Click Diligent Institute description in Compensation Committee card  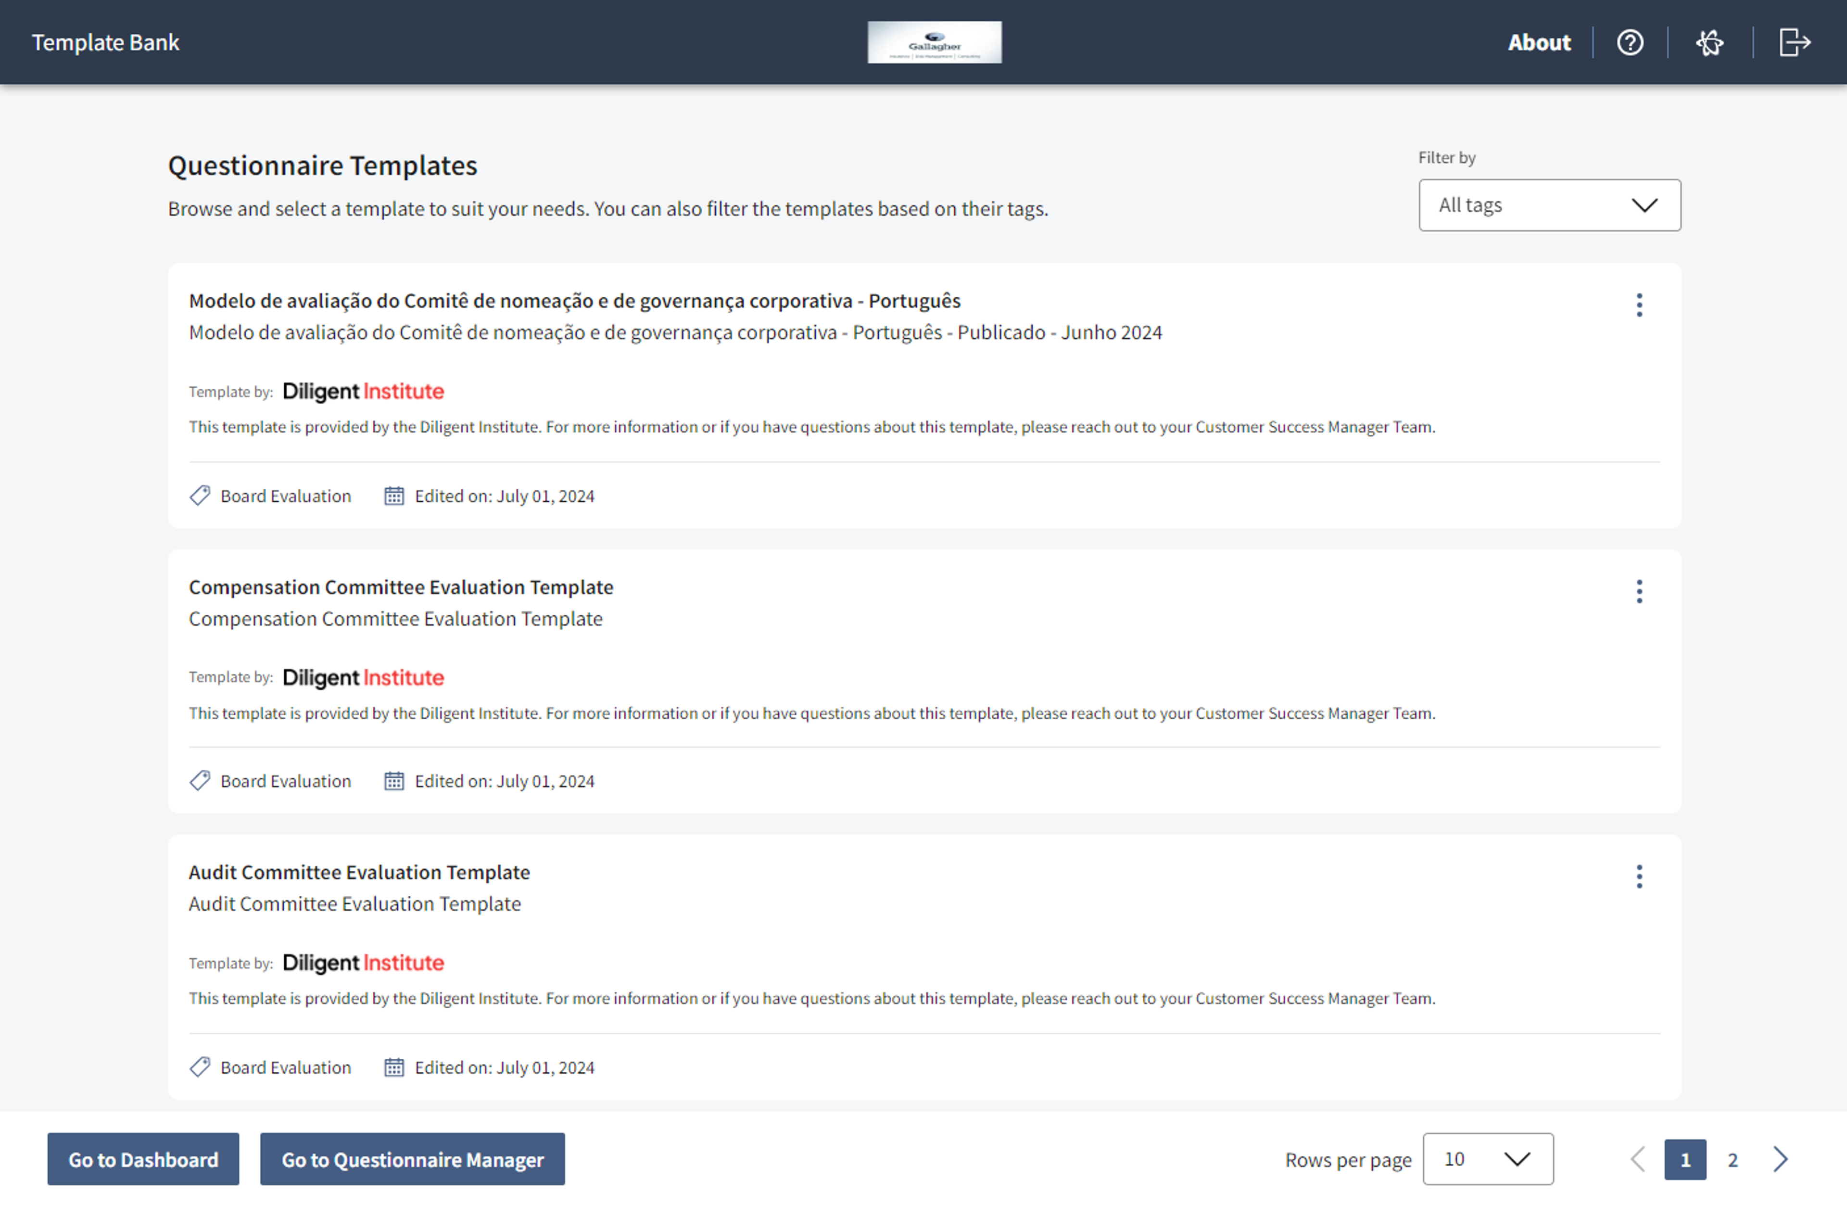pyautogui.click(x=812, y=713)
